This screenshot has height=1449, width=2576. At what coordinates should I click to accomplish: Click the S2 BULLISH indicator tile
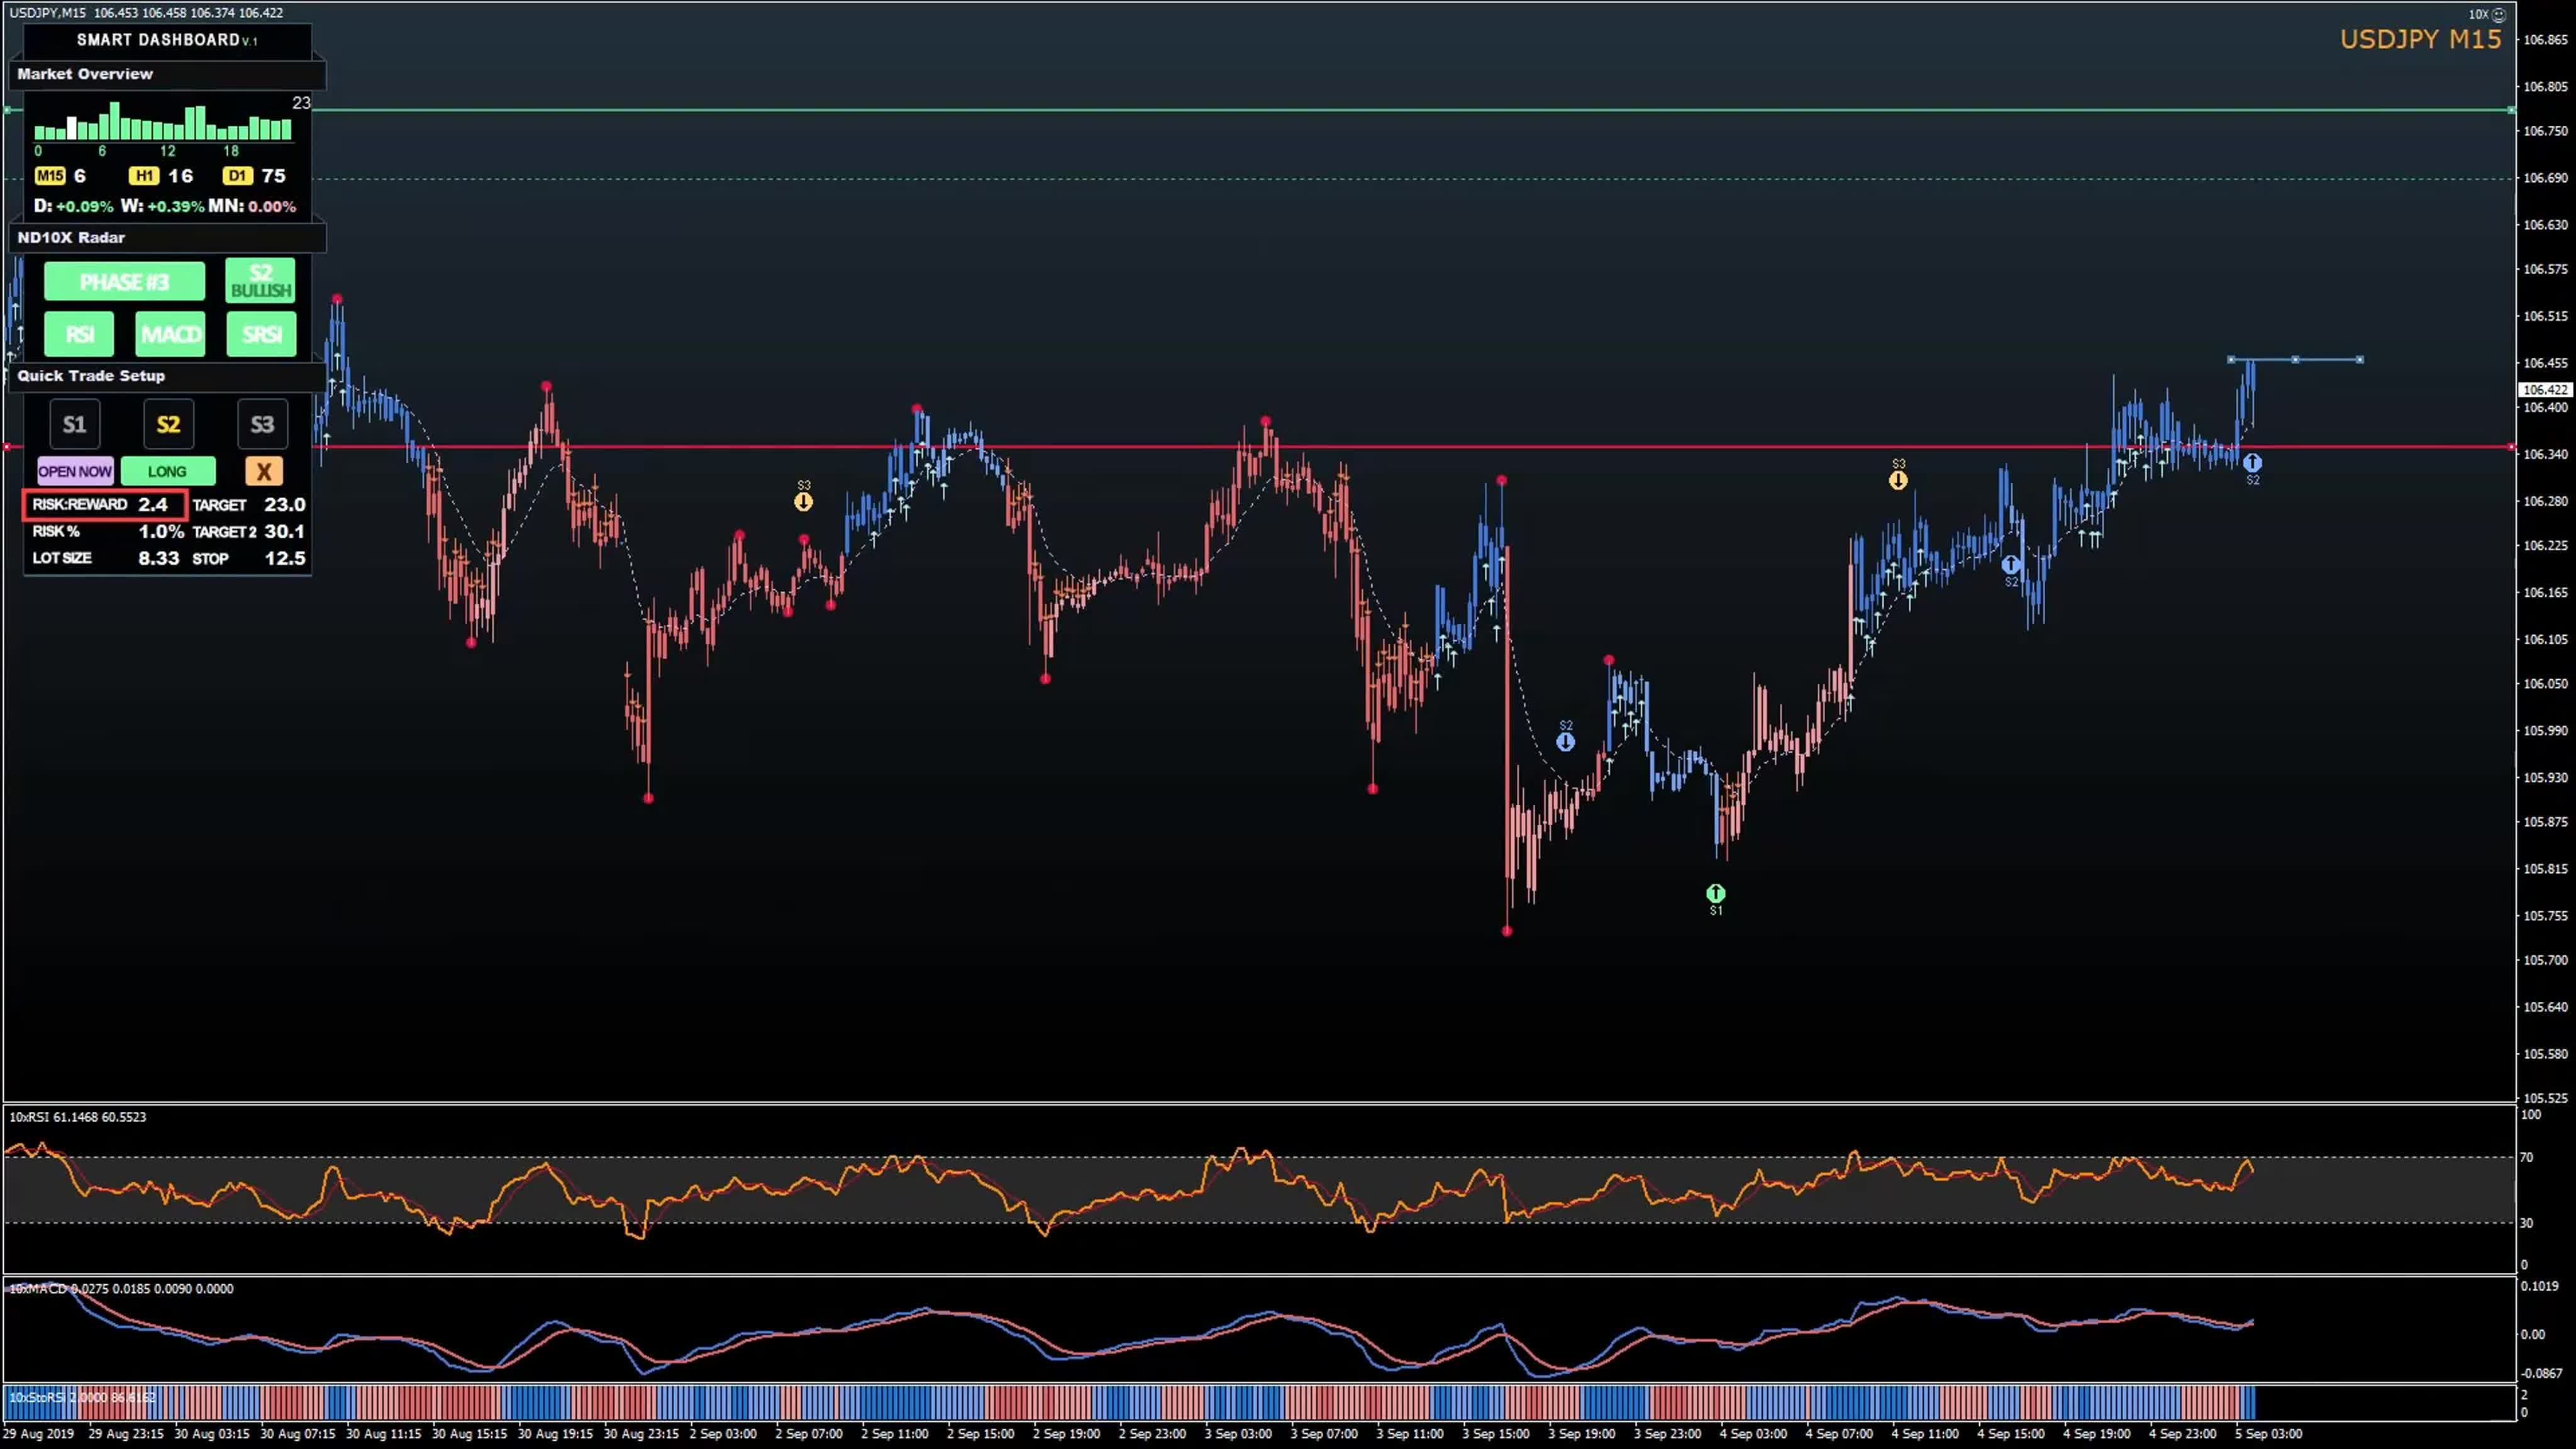pyautogui.click(x=260, y=281)
